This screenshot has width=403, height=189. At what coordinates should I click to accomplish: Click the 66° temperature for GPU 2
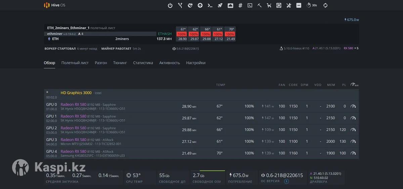tap(220, 130)
